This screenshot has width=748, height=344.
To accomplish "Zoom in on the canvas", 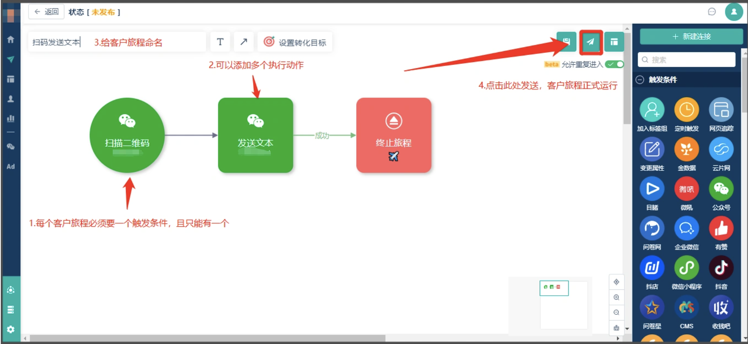I will pos(616,297).
